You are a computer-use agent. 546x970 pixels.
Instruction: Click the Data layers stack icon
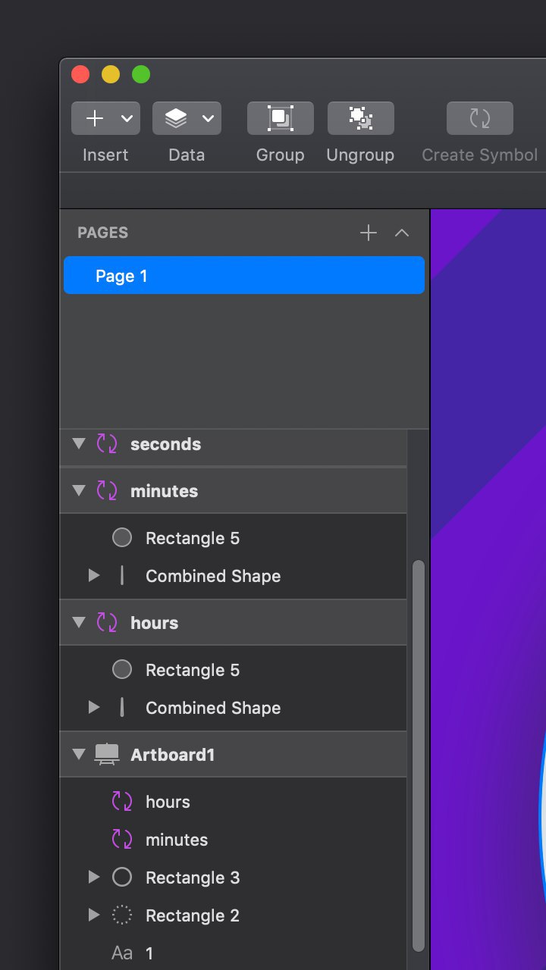coord(175,118)
